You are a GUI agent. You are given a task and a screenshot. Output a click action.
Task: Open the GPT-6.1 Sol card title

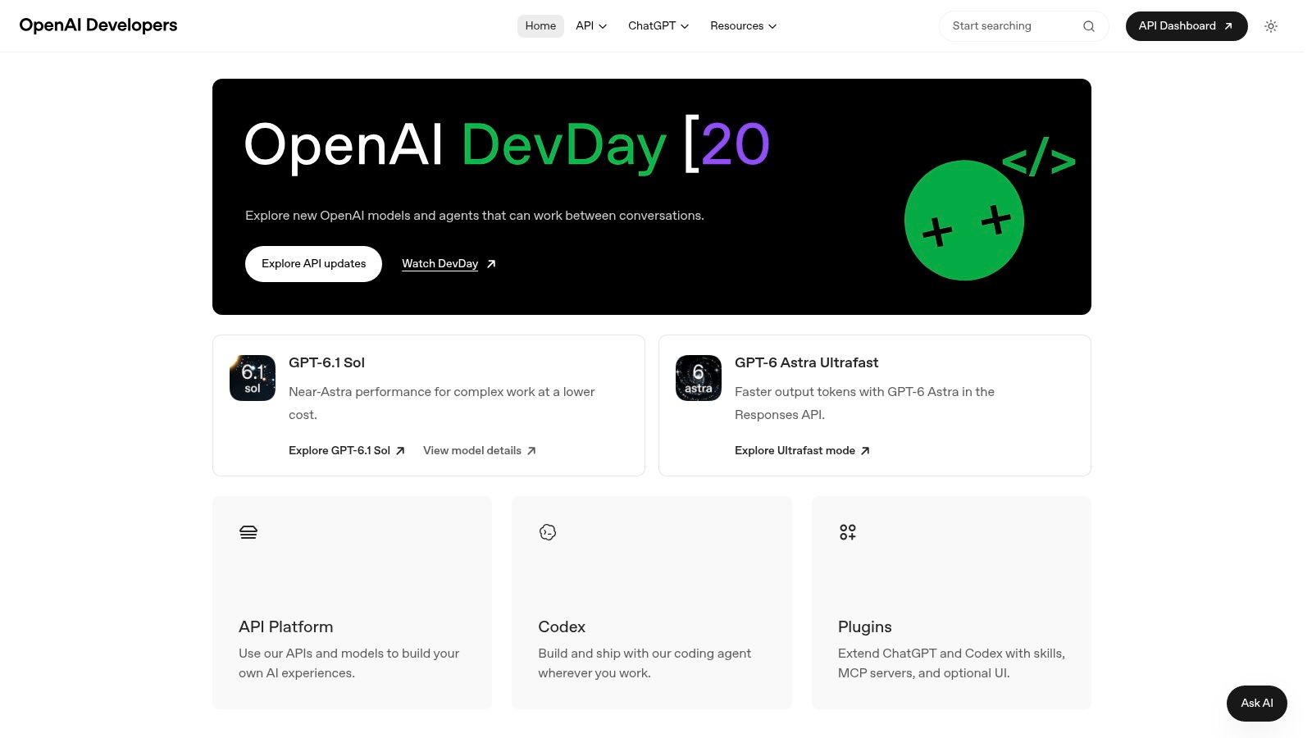click(326, 362)
